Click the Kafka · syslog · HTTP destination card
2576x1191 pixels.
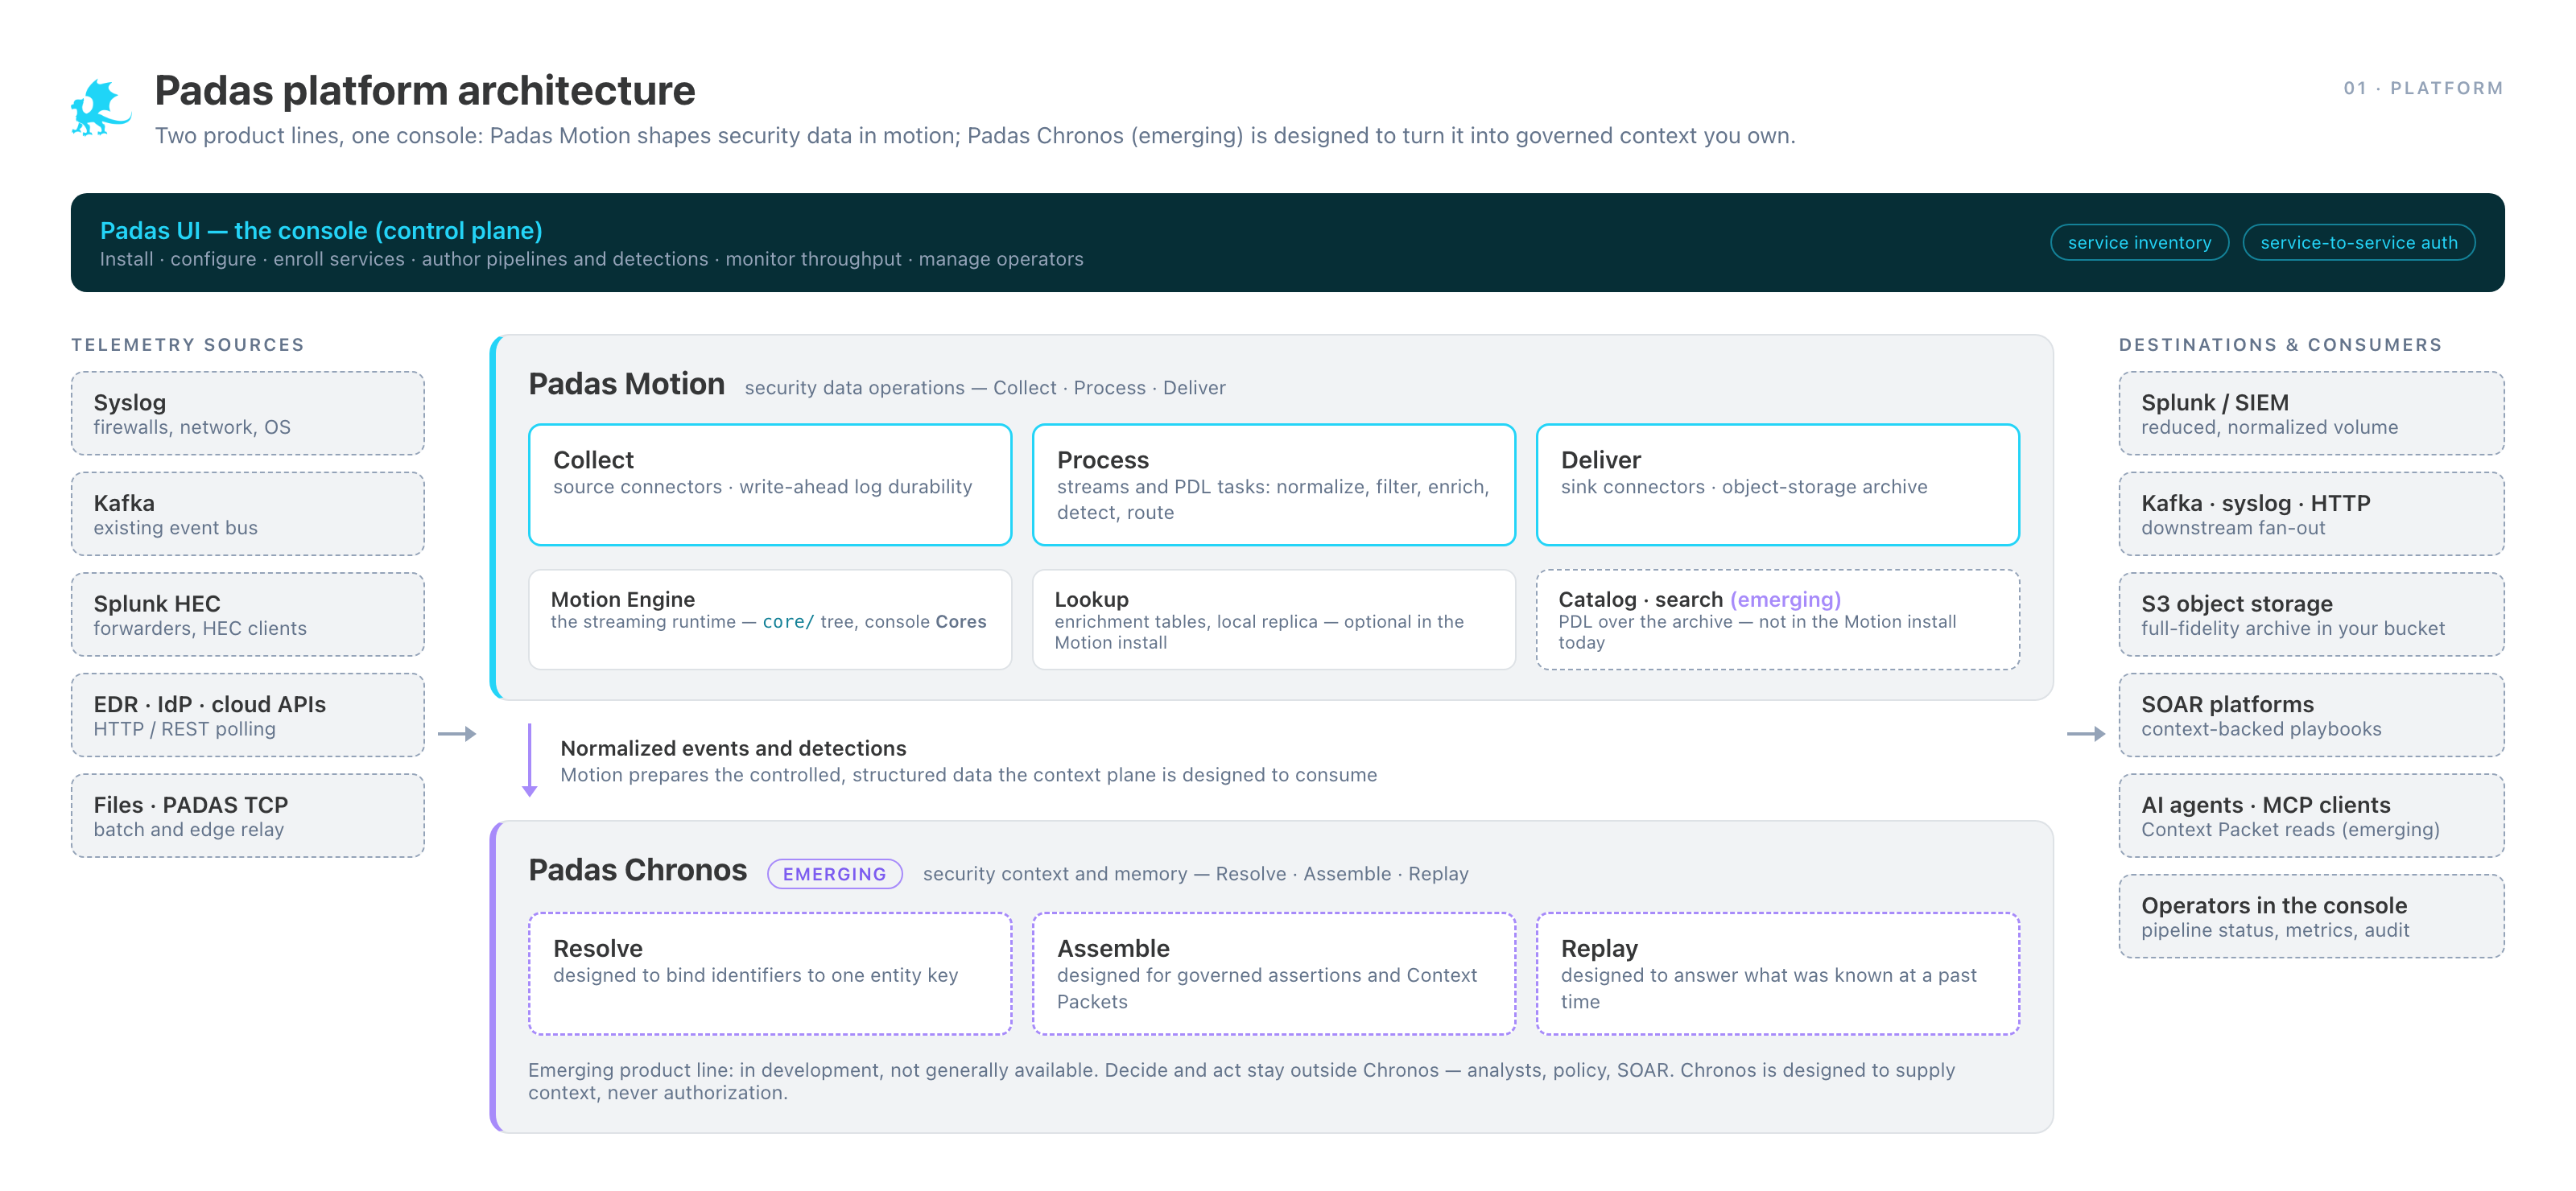(x=2311, y=514)
